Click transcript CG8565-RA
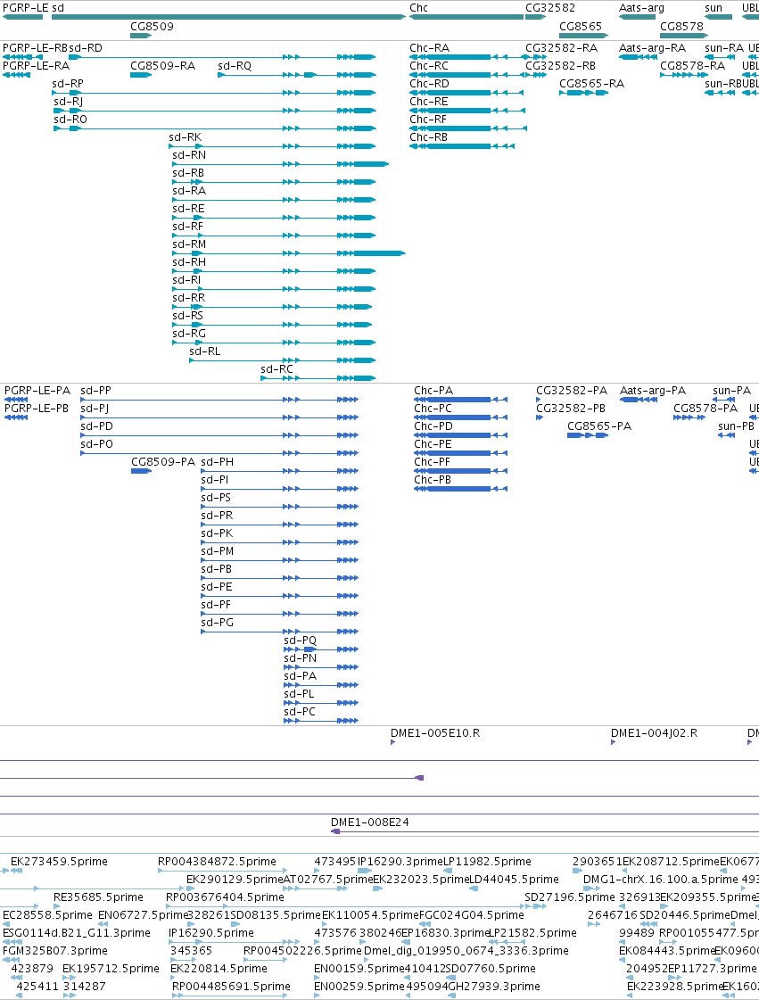The height and width of the screenshot is (1000, 759). [583, 93]
